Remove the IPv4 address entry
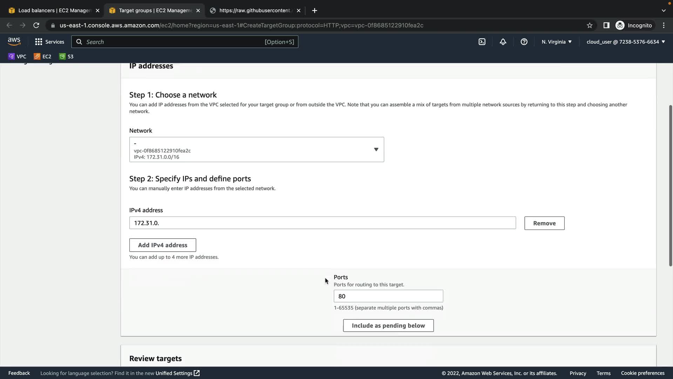Screen dimensions: 673x379 pos(544,223)
